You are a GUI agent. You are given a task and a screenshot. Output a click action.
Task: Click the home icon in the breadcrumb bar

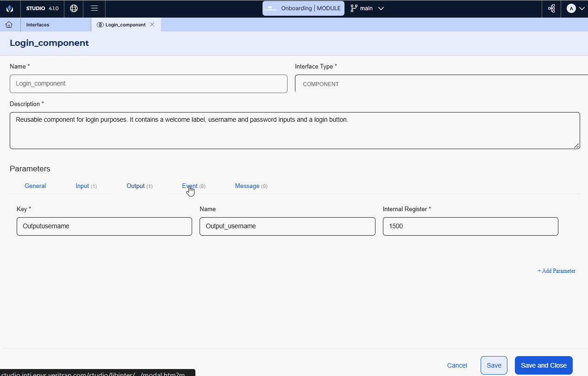click(x=9, y=25)
